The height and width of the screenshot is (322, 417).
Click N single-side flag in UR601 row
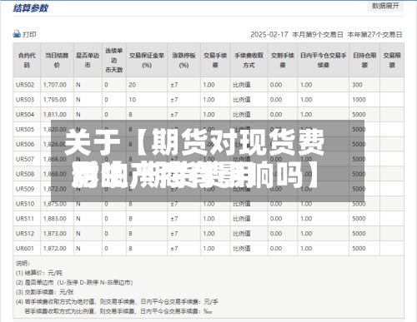click(x=78, y=249)
